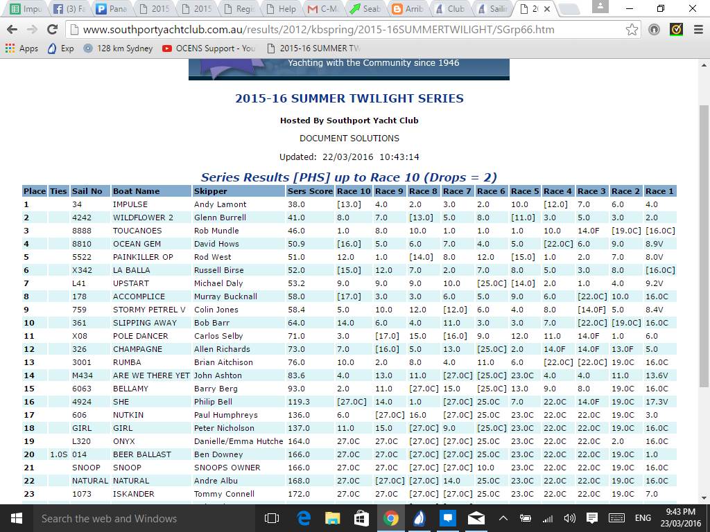Click the page's vertical scrollbar thumb
The width and height of the screenshot is (710, 532).
click(x=704, y=242)
